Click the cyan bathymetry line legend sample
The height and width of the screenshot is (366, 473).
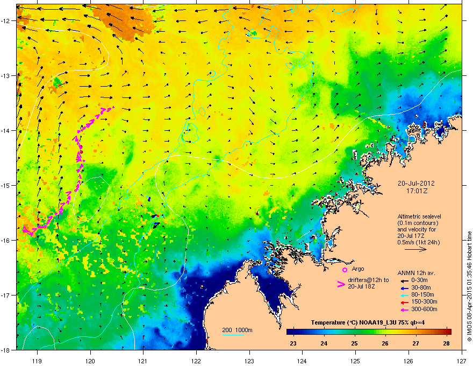(x=233, y=335)
